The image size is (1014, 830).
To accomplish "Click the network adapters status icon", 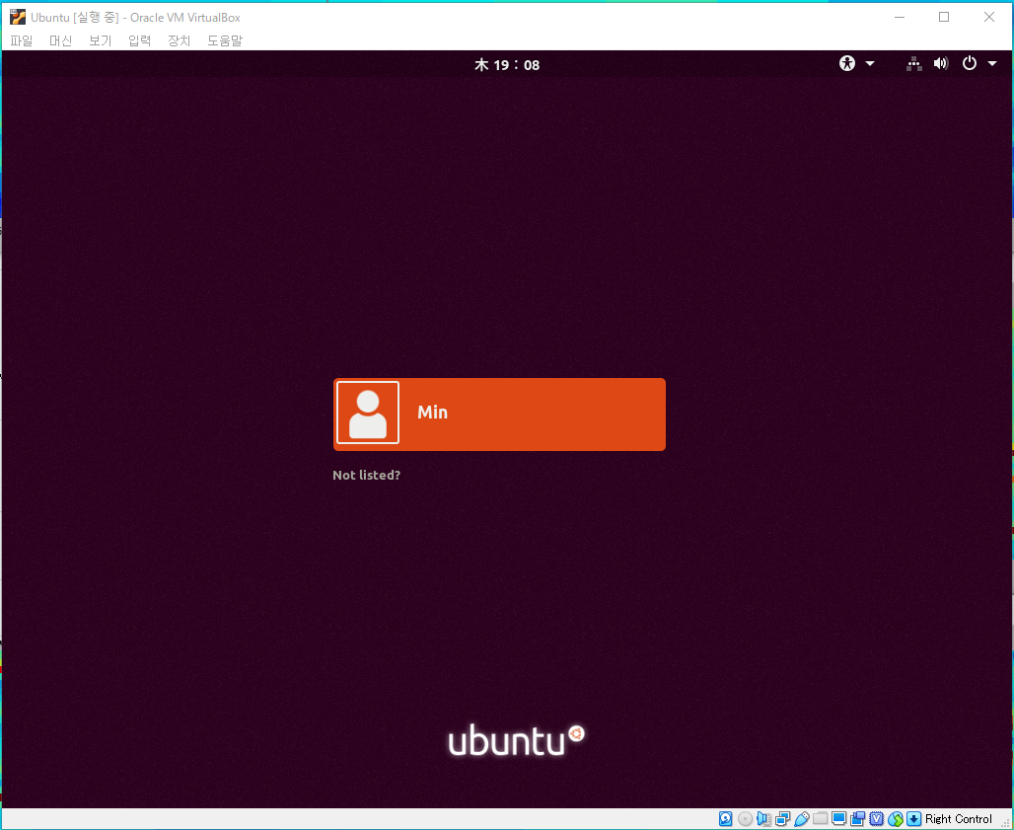I will (x=782, y=819).
